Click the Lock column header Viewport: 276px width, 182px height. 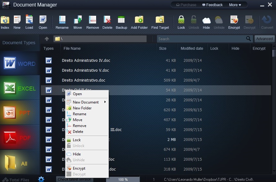click(214, 49)
